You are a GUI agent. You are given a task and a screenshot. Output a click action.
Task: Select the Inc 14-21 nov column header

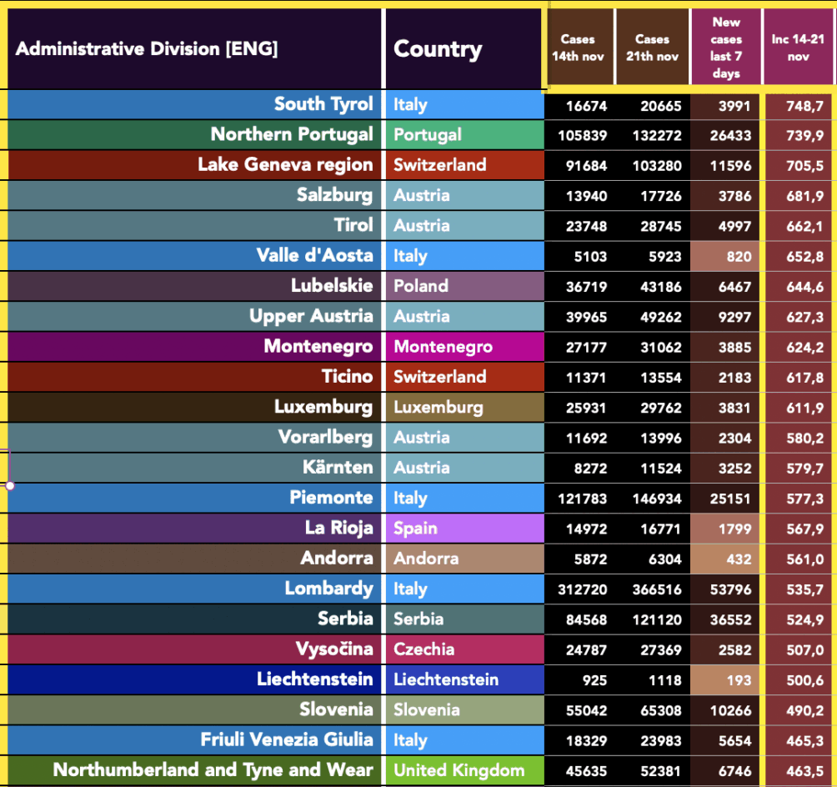click(x=799, y=48)
